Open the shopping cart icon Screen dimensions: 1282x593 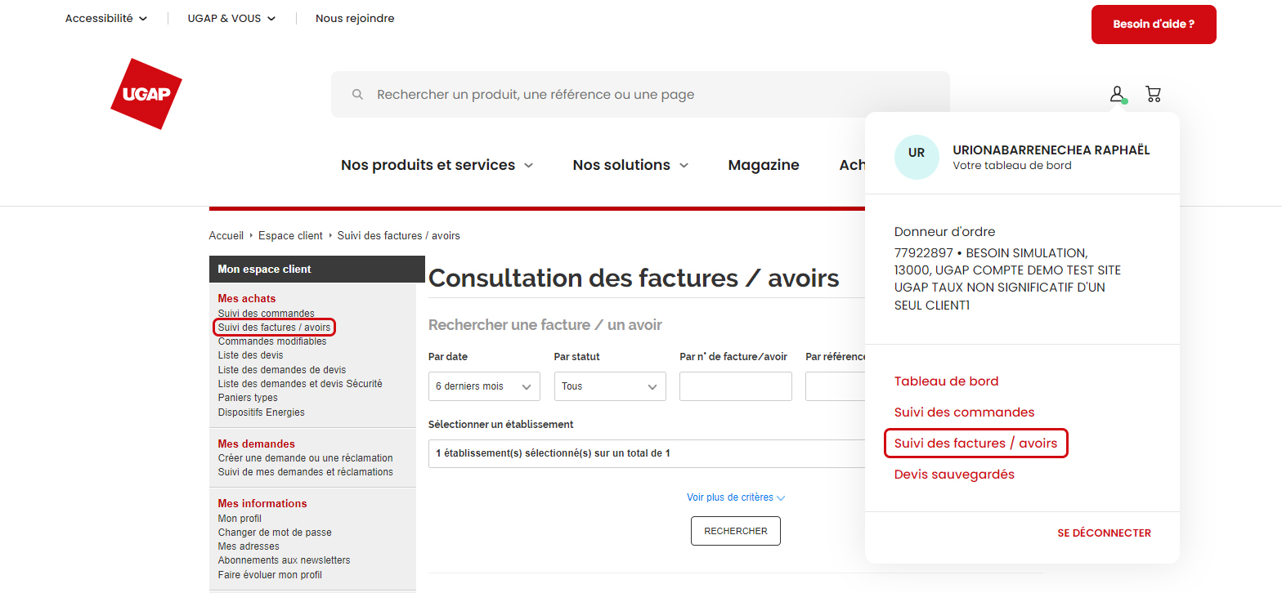click(1153, 94)
